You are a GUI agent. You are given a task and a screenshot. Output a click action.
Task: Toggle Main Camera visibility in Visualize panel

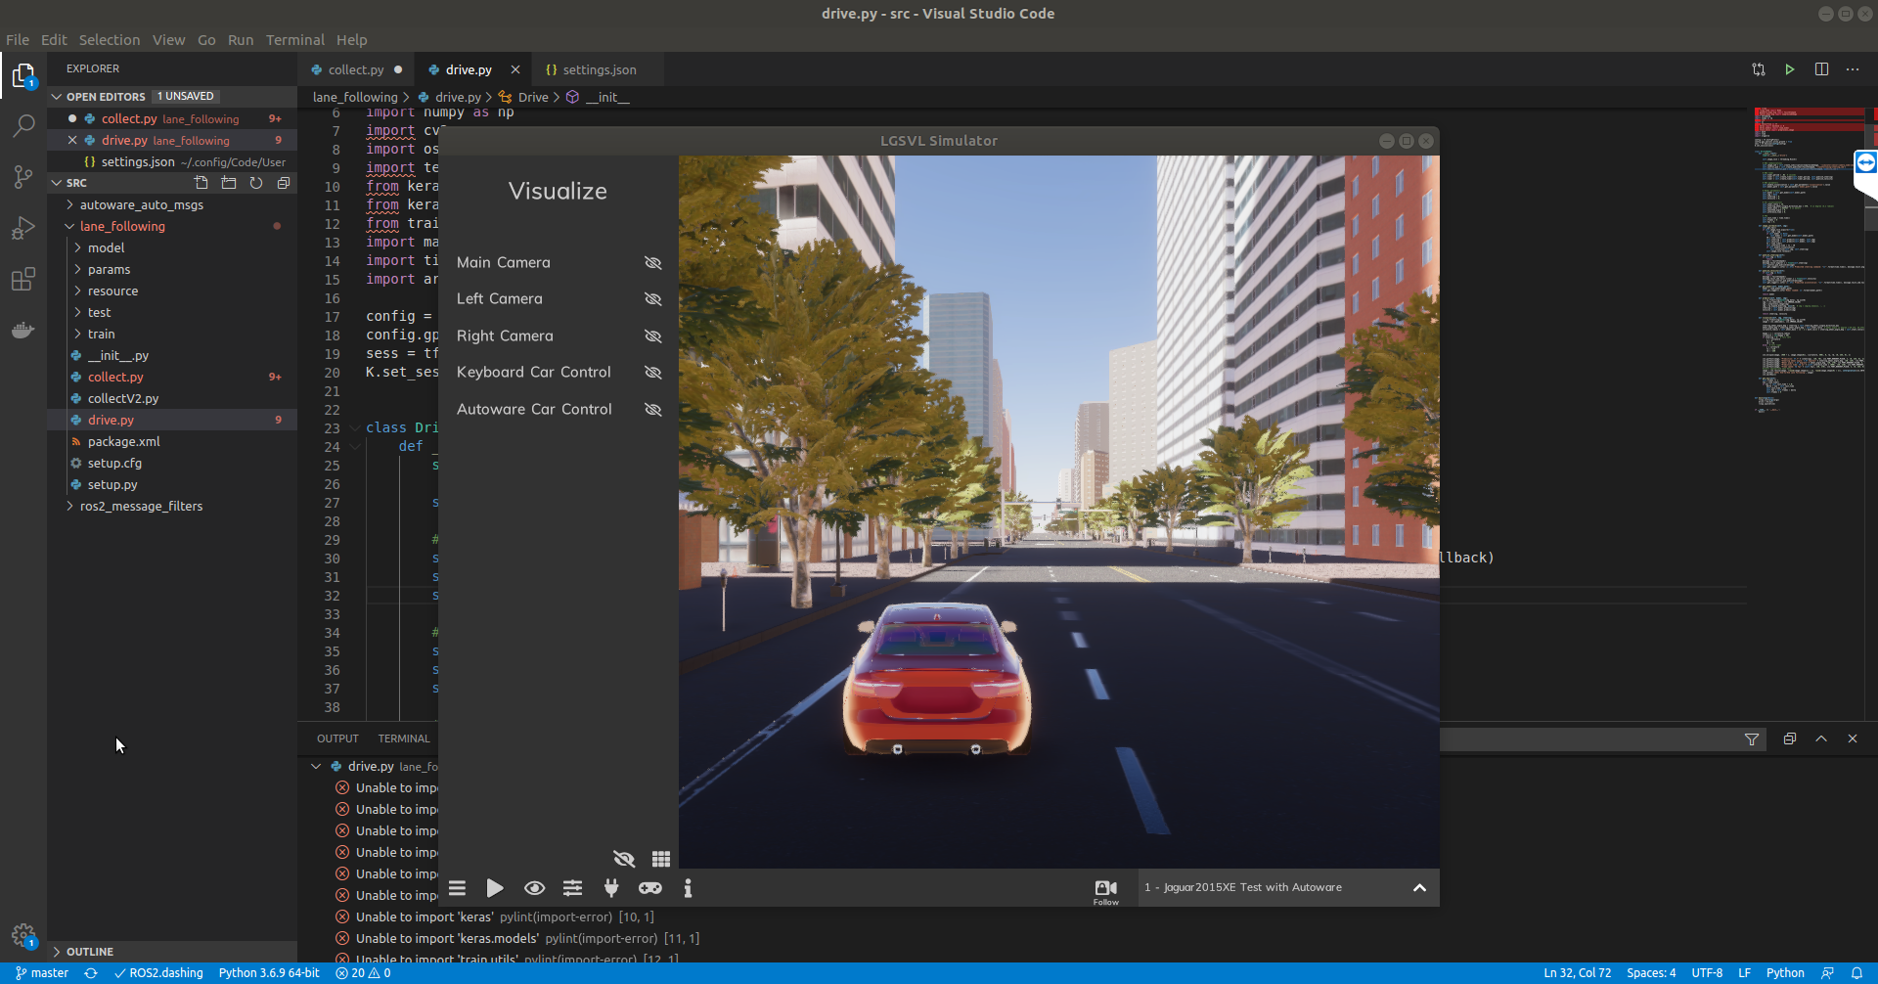(x=652, y=262)
